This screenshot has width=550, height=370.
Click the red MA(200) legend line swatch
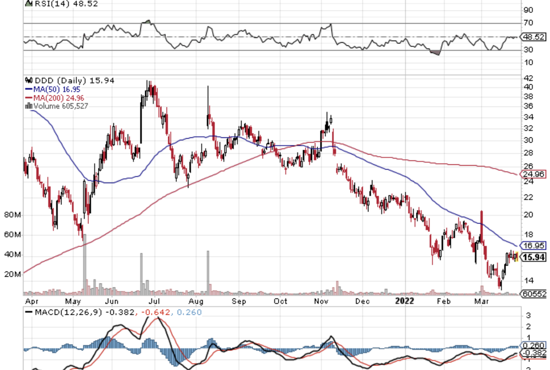27,98
